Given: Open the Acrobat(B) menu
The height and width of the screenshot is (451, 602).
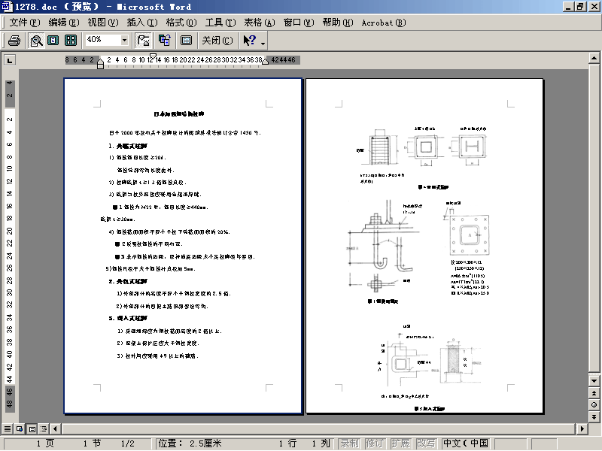Looking at the screenshot, I should tap(384, 23).
